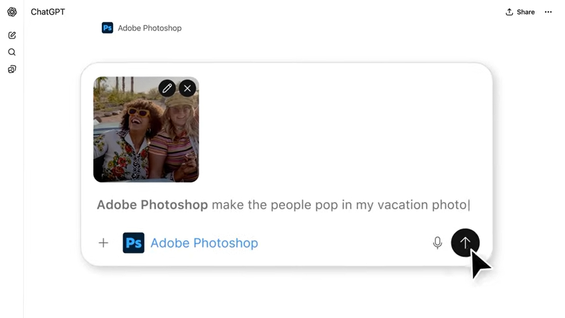Open the three-dot more options menu
Image resolution: width=565 pixels, height=318 pixels.
[548, 12]
